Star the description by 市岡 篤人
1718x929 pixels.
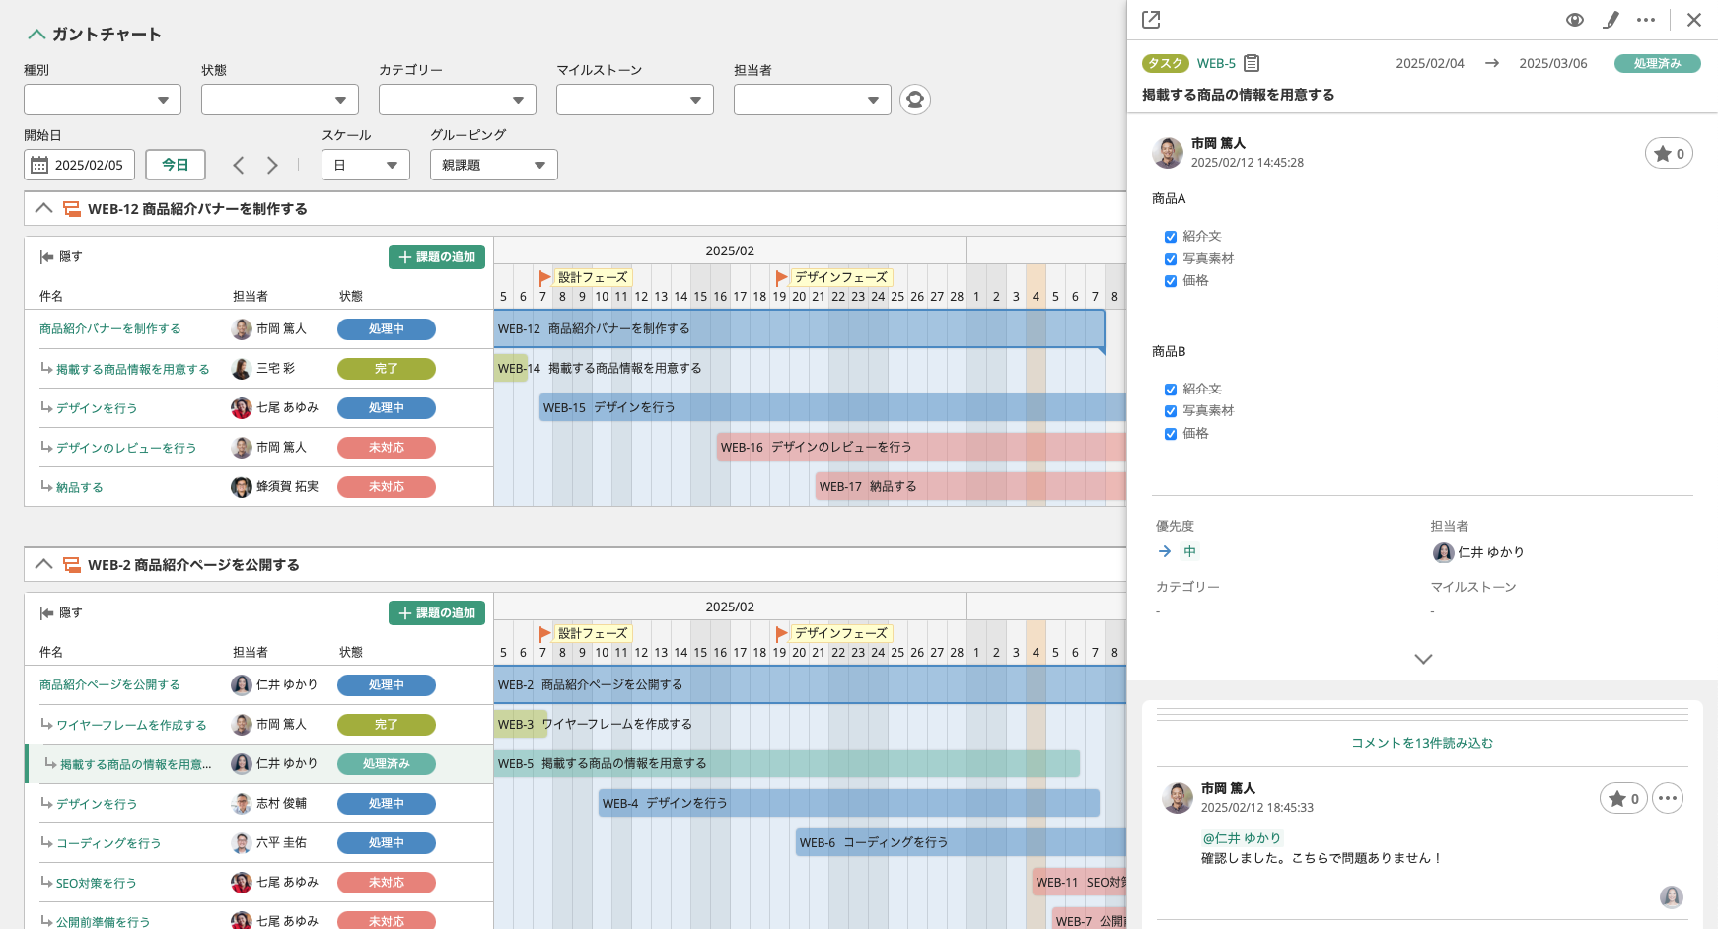[1669, 154]
